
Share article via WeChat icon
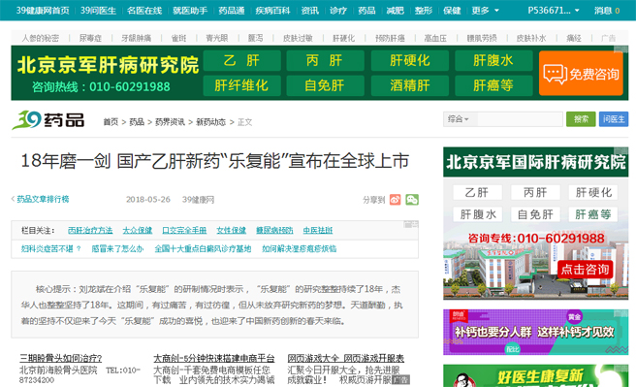pyautogui.click(x=412, y=200)
